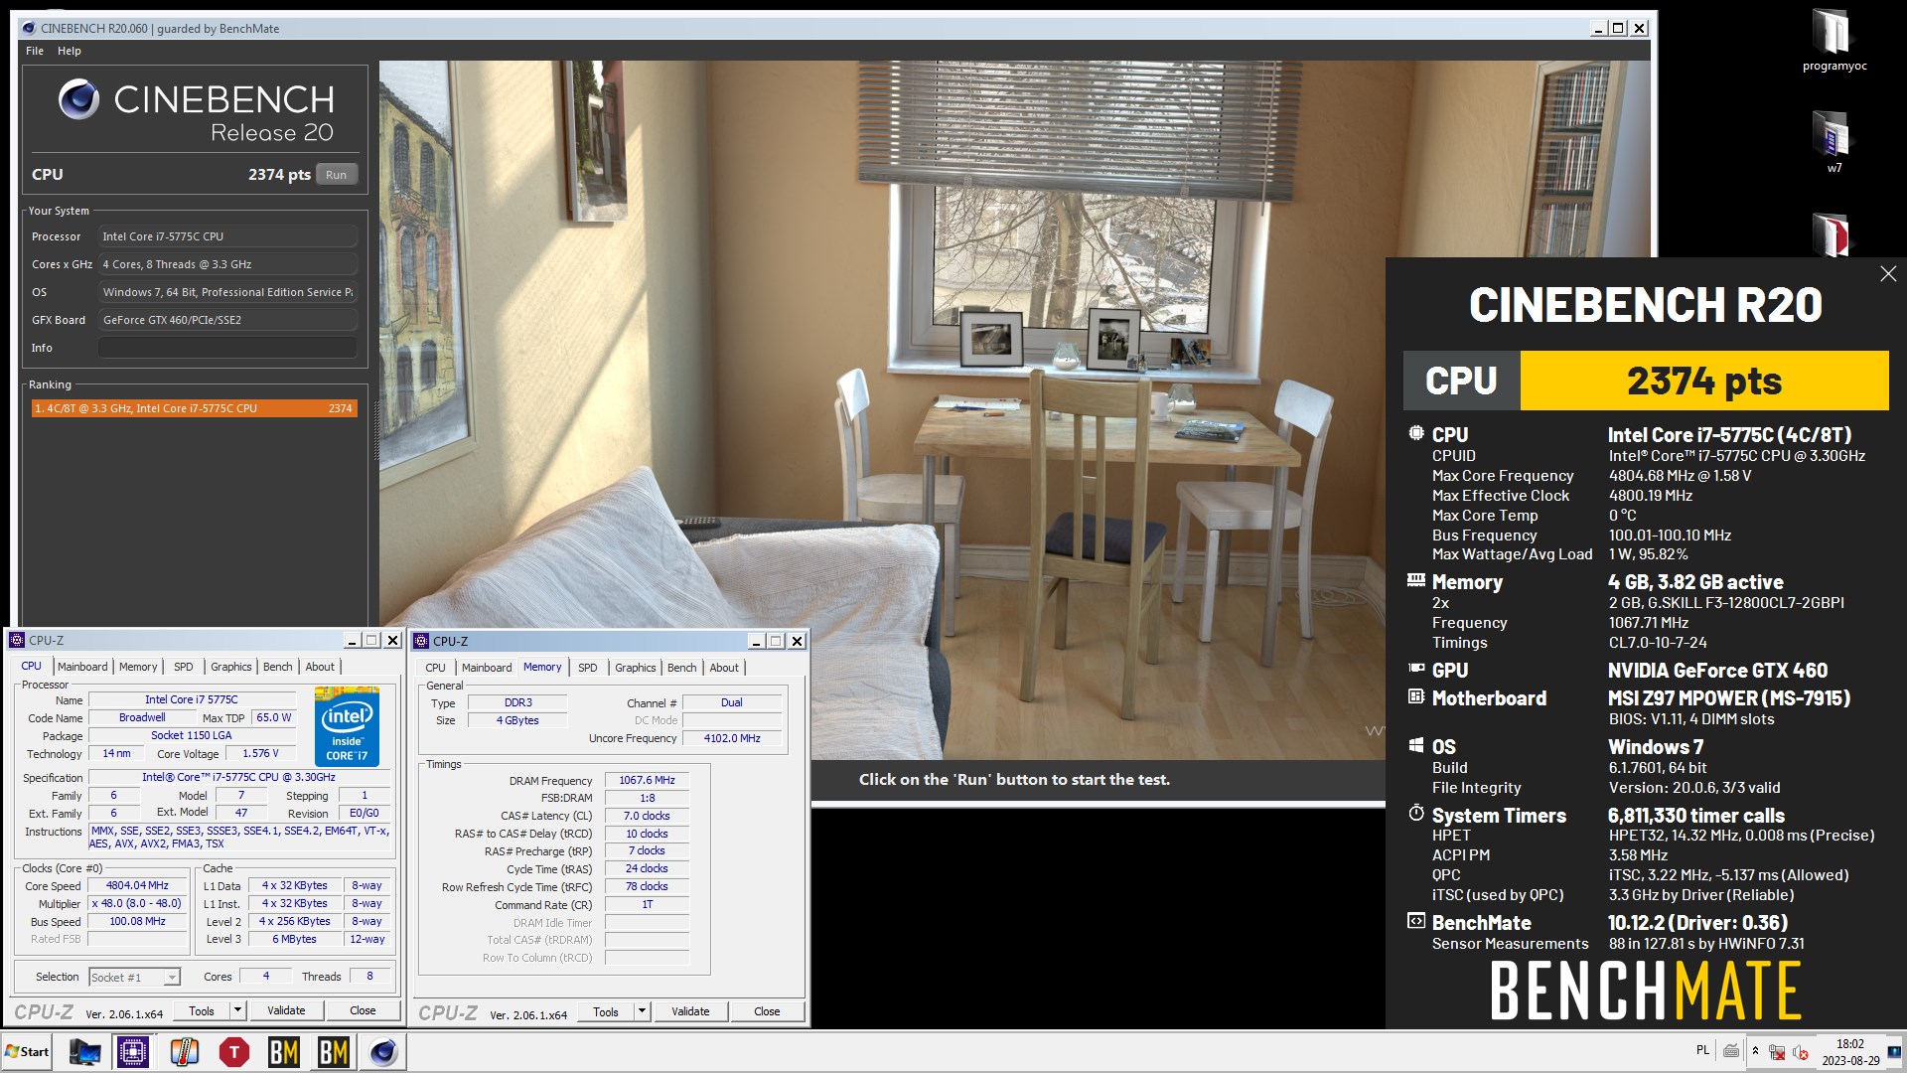Click Close button in Memory CPU-Z window
Screen dimensions: 1907x1073
point(767,1011)
